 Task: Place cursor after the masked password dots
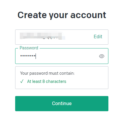click(x=36, y=56)
